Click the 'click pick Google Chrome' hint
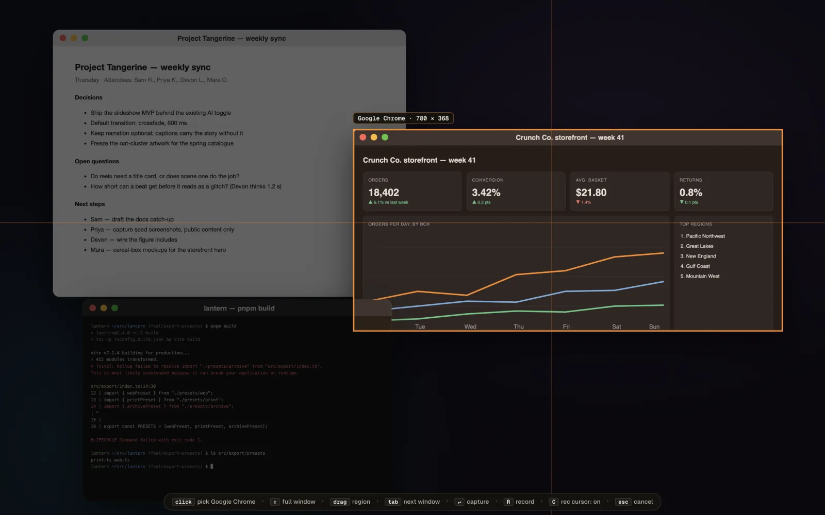 click(214, 502)
